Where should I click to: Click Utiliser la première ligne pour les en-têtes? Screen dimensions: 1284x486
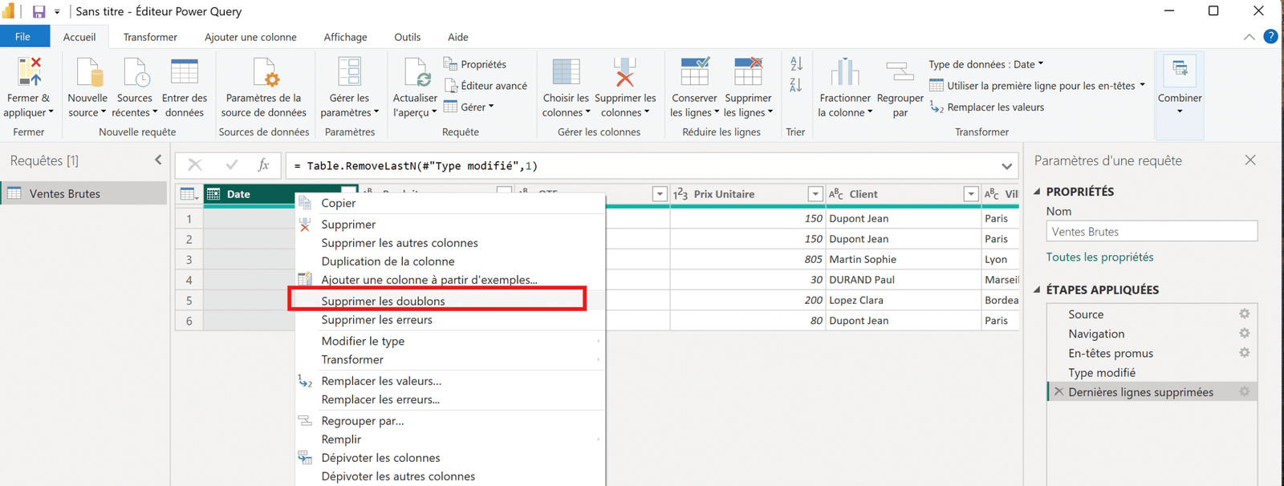(x=1037, y=86)
